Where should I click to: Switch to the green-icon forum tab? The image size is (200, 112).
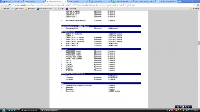click(122, 2)
